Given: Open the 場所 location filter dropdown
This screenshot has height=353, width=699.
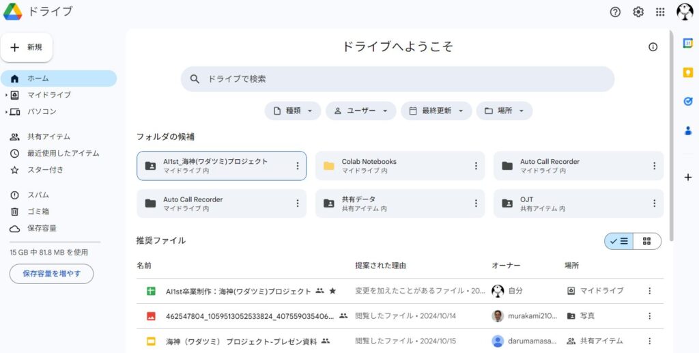Looking at the screenshot, I should [504, 111].
